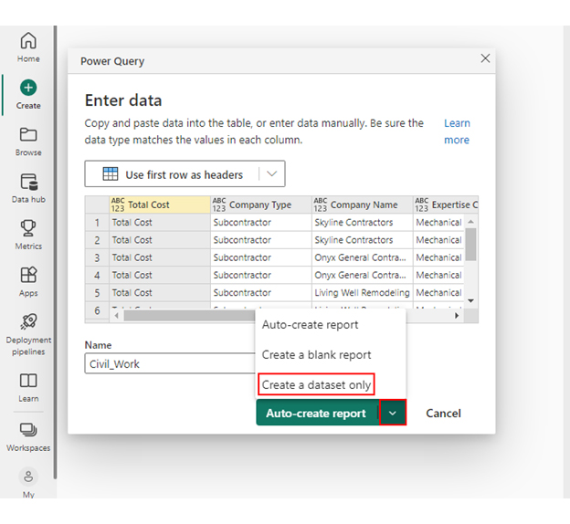Select row number 6 header
Viewport: 570px width, 524px height.
[97, 310]
